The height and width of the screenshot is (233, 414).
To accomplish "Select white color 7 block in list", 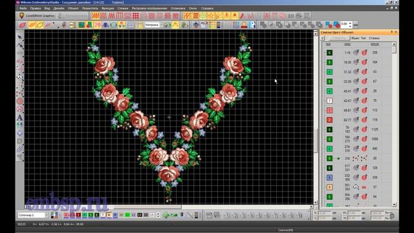I will tap(329, 101).
